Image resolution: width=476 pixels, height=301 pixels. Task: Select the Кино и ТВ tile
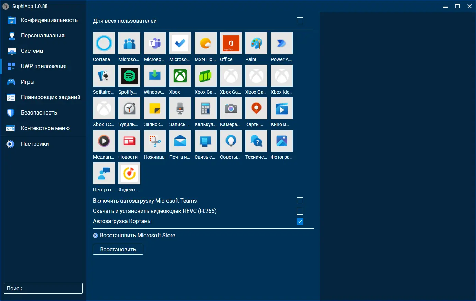pyautogui.click(x=282, y=108)
